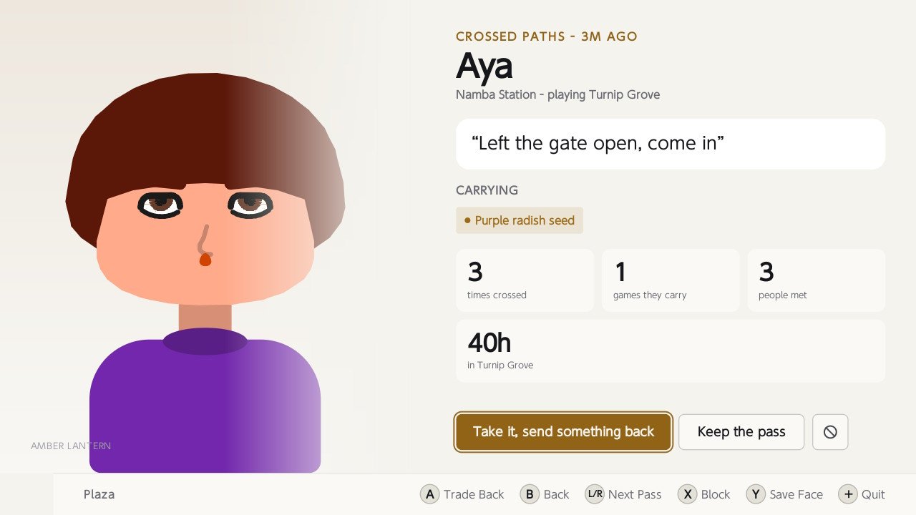Open the 3 times crossed stat card

[x=525, y=280]
